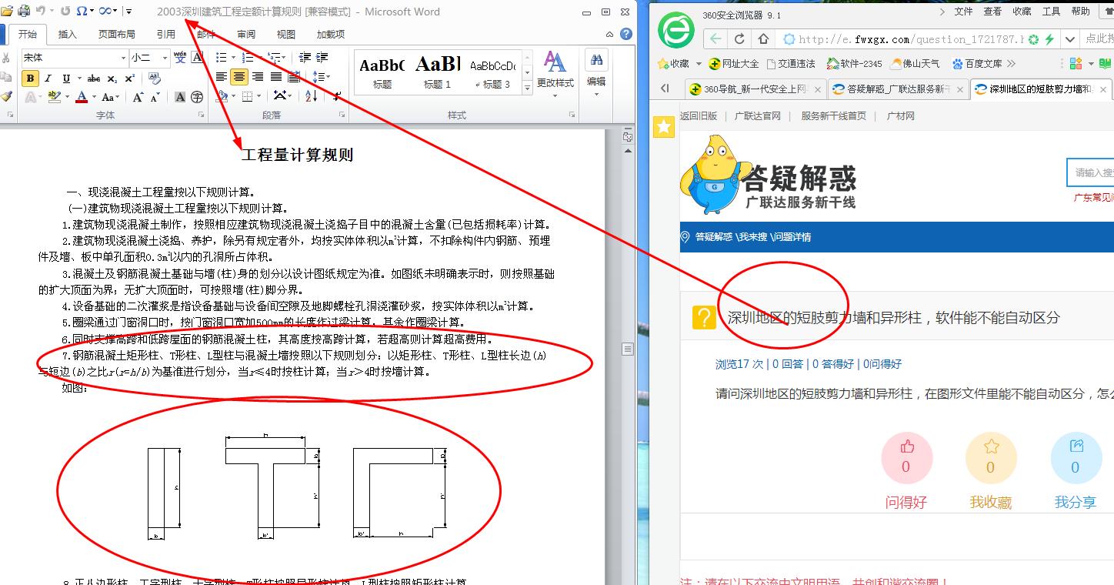Click the 广联达官网 link
This screenshot has height=585, width=1114.
coord(757,116)
